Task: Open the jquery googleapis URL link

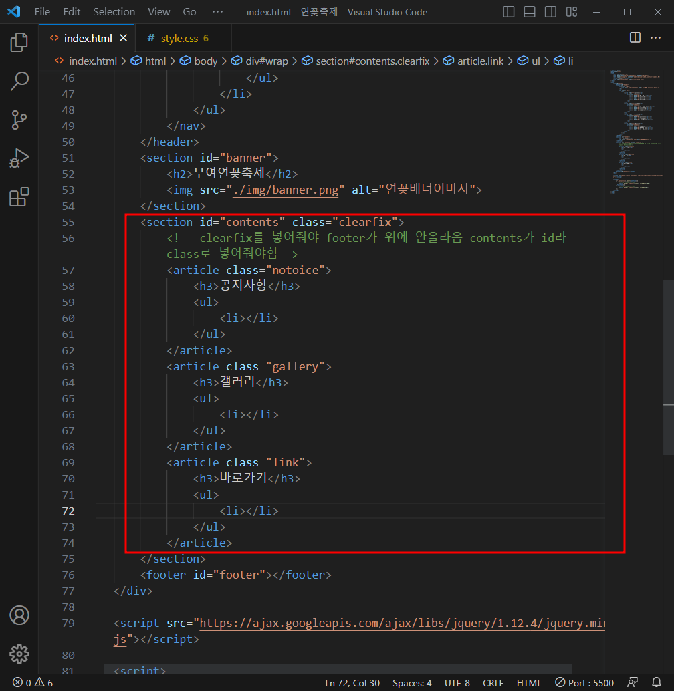Action: tap(402, 623)
